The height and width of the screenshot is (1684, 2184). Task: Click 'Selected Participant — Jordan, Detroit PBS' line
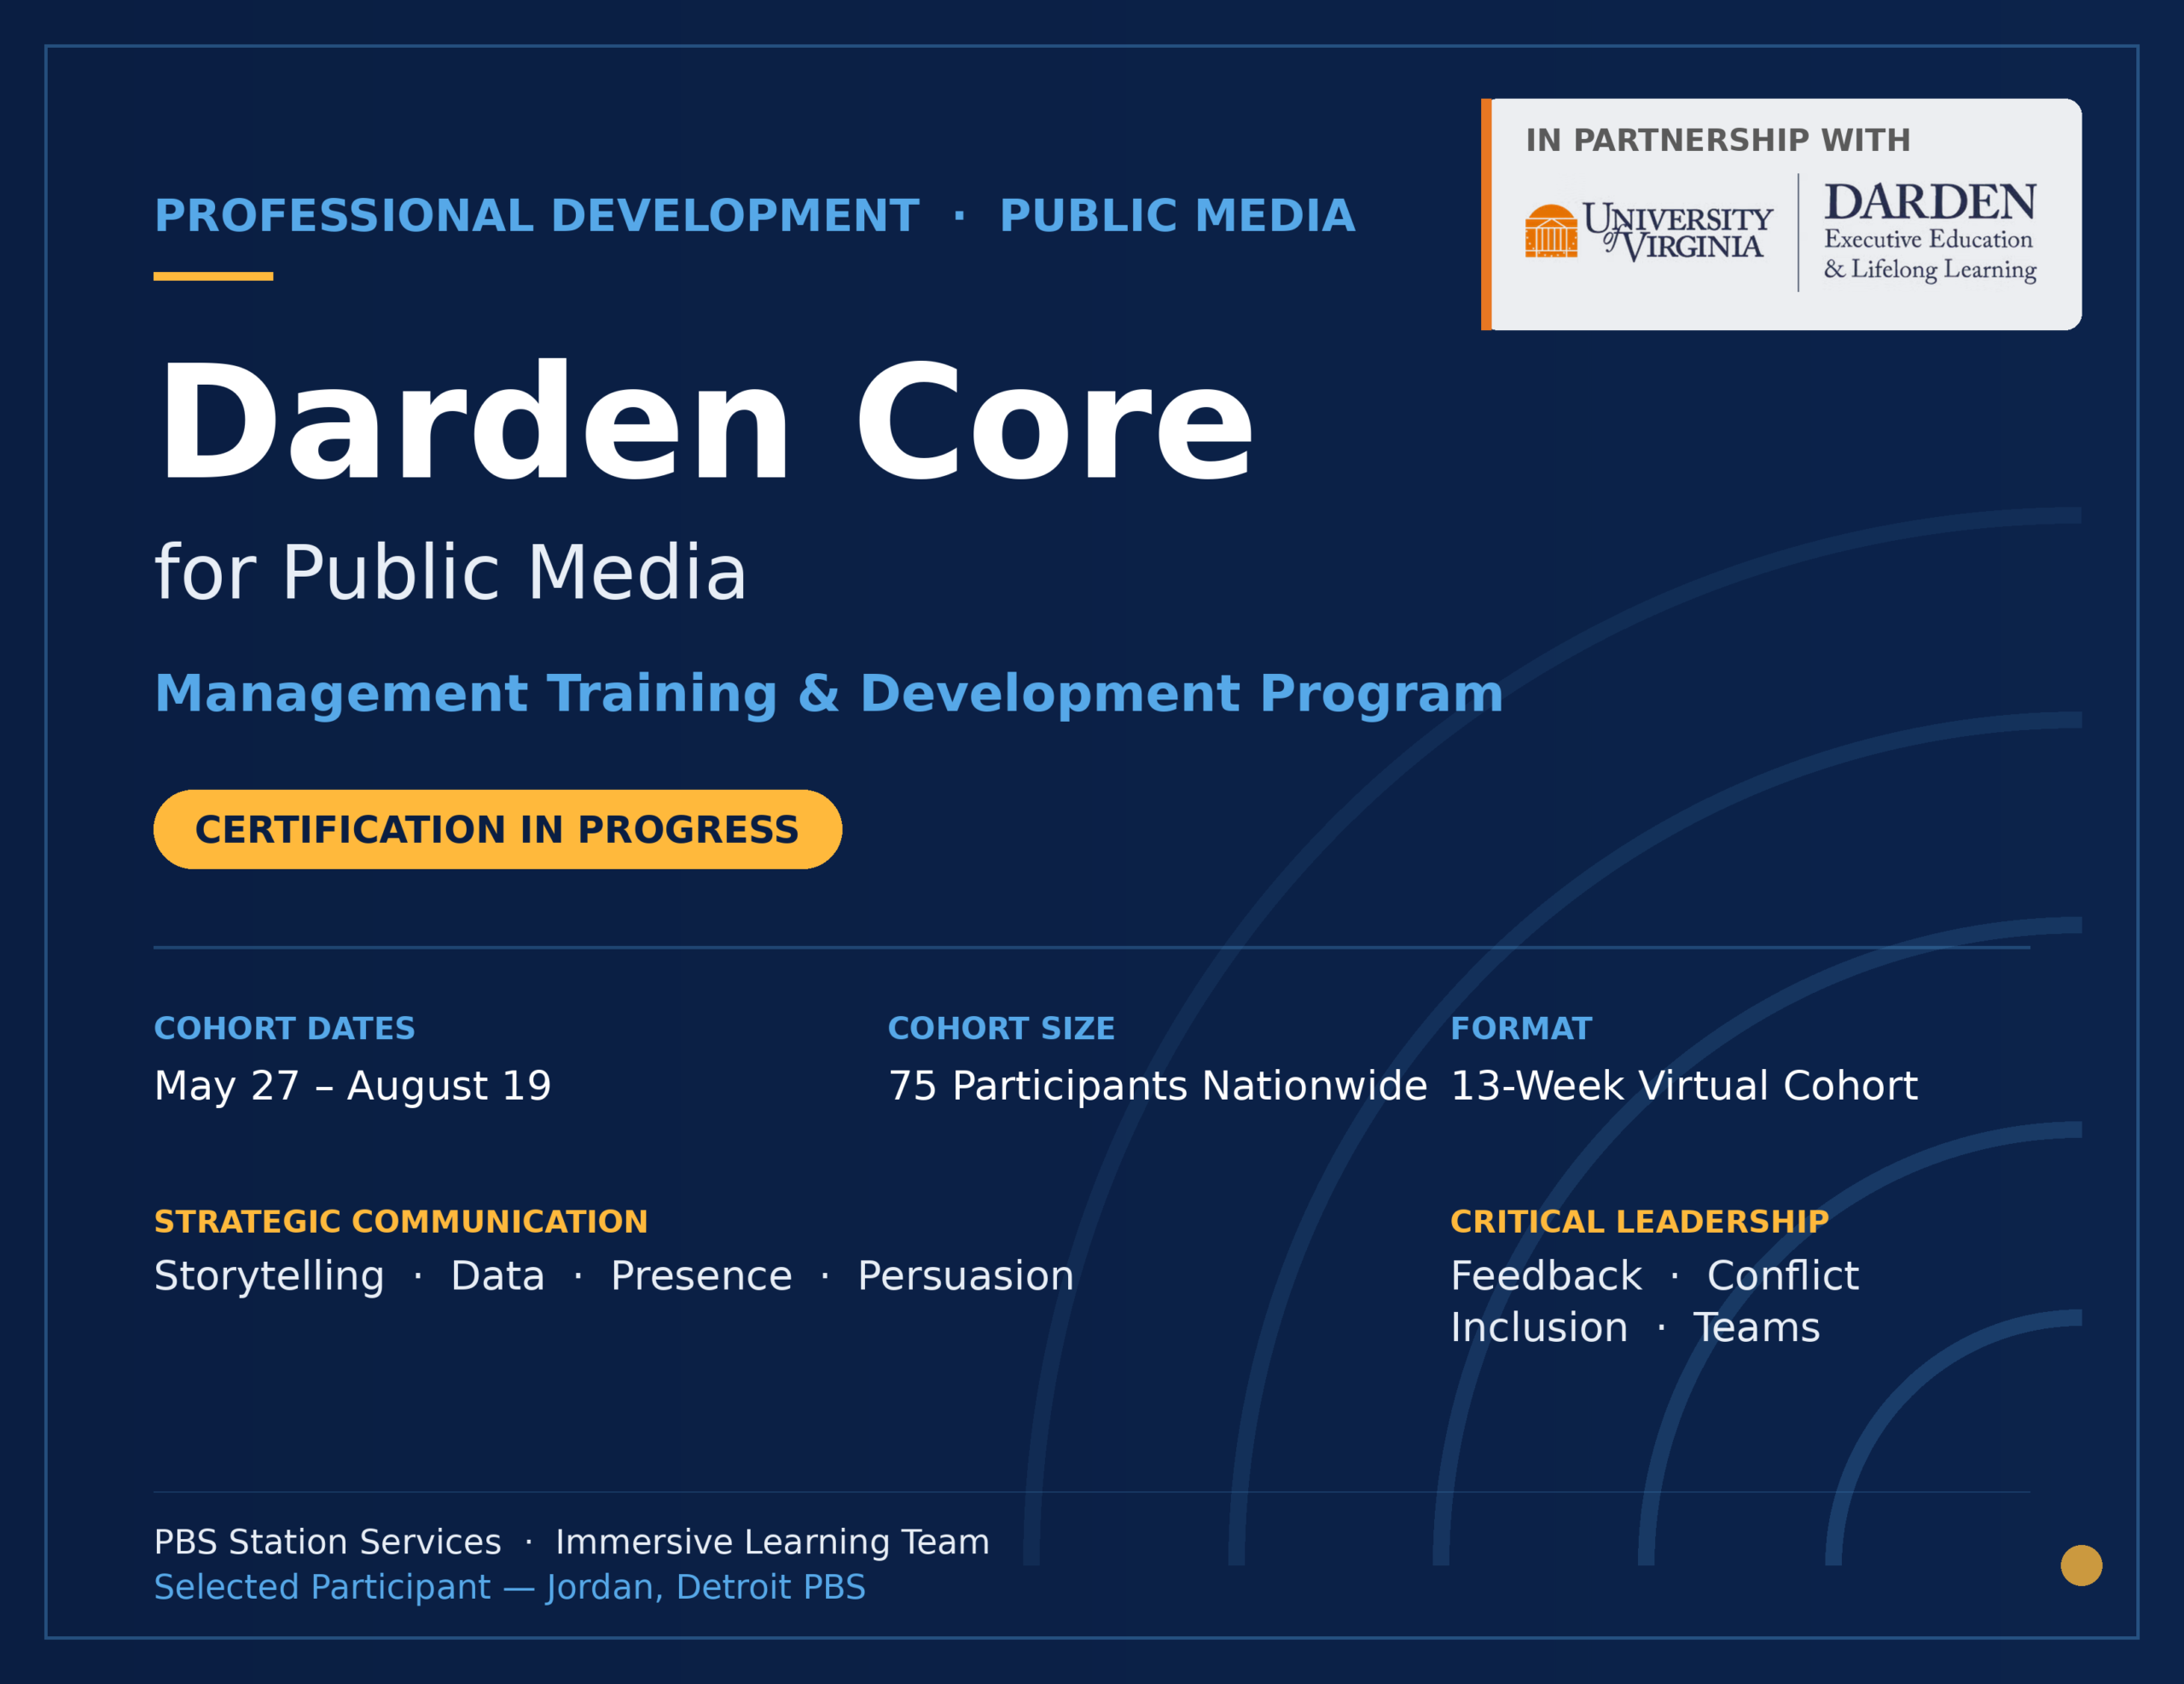(509, 1587)
